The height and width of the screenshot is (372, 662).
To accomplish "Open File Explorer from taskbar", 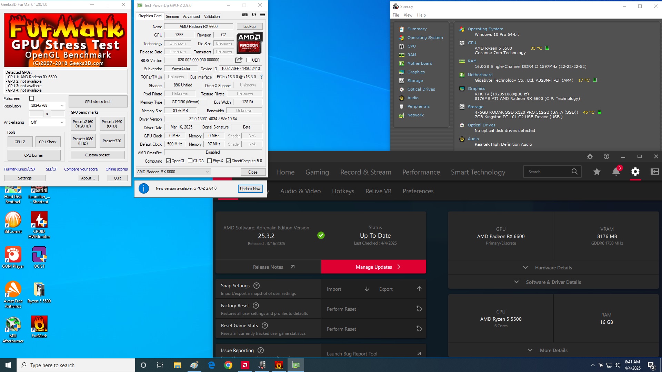I will [x=177, y=365].
